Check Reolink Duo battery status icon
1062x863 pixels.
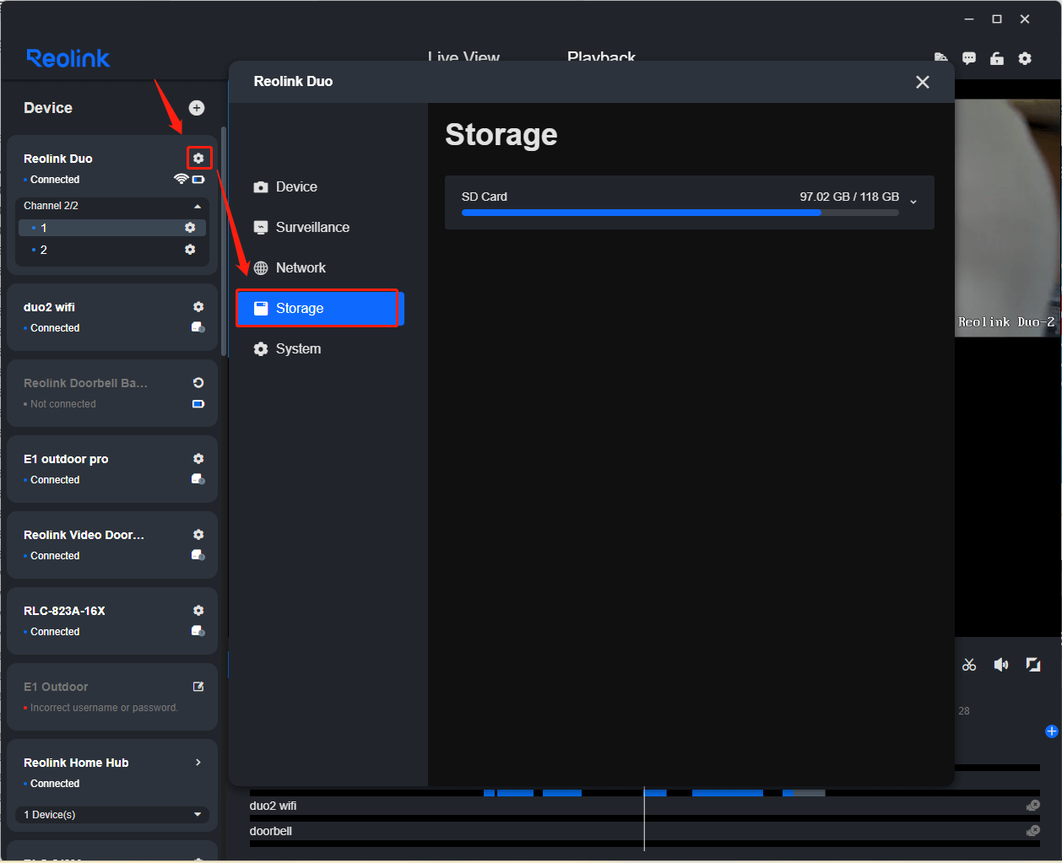coord(198,180)
